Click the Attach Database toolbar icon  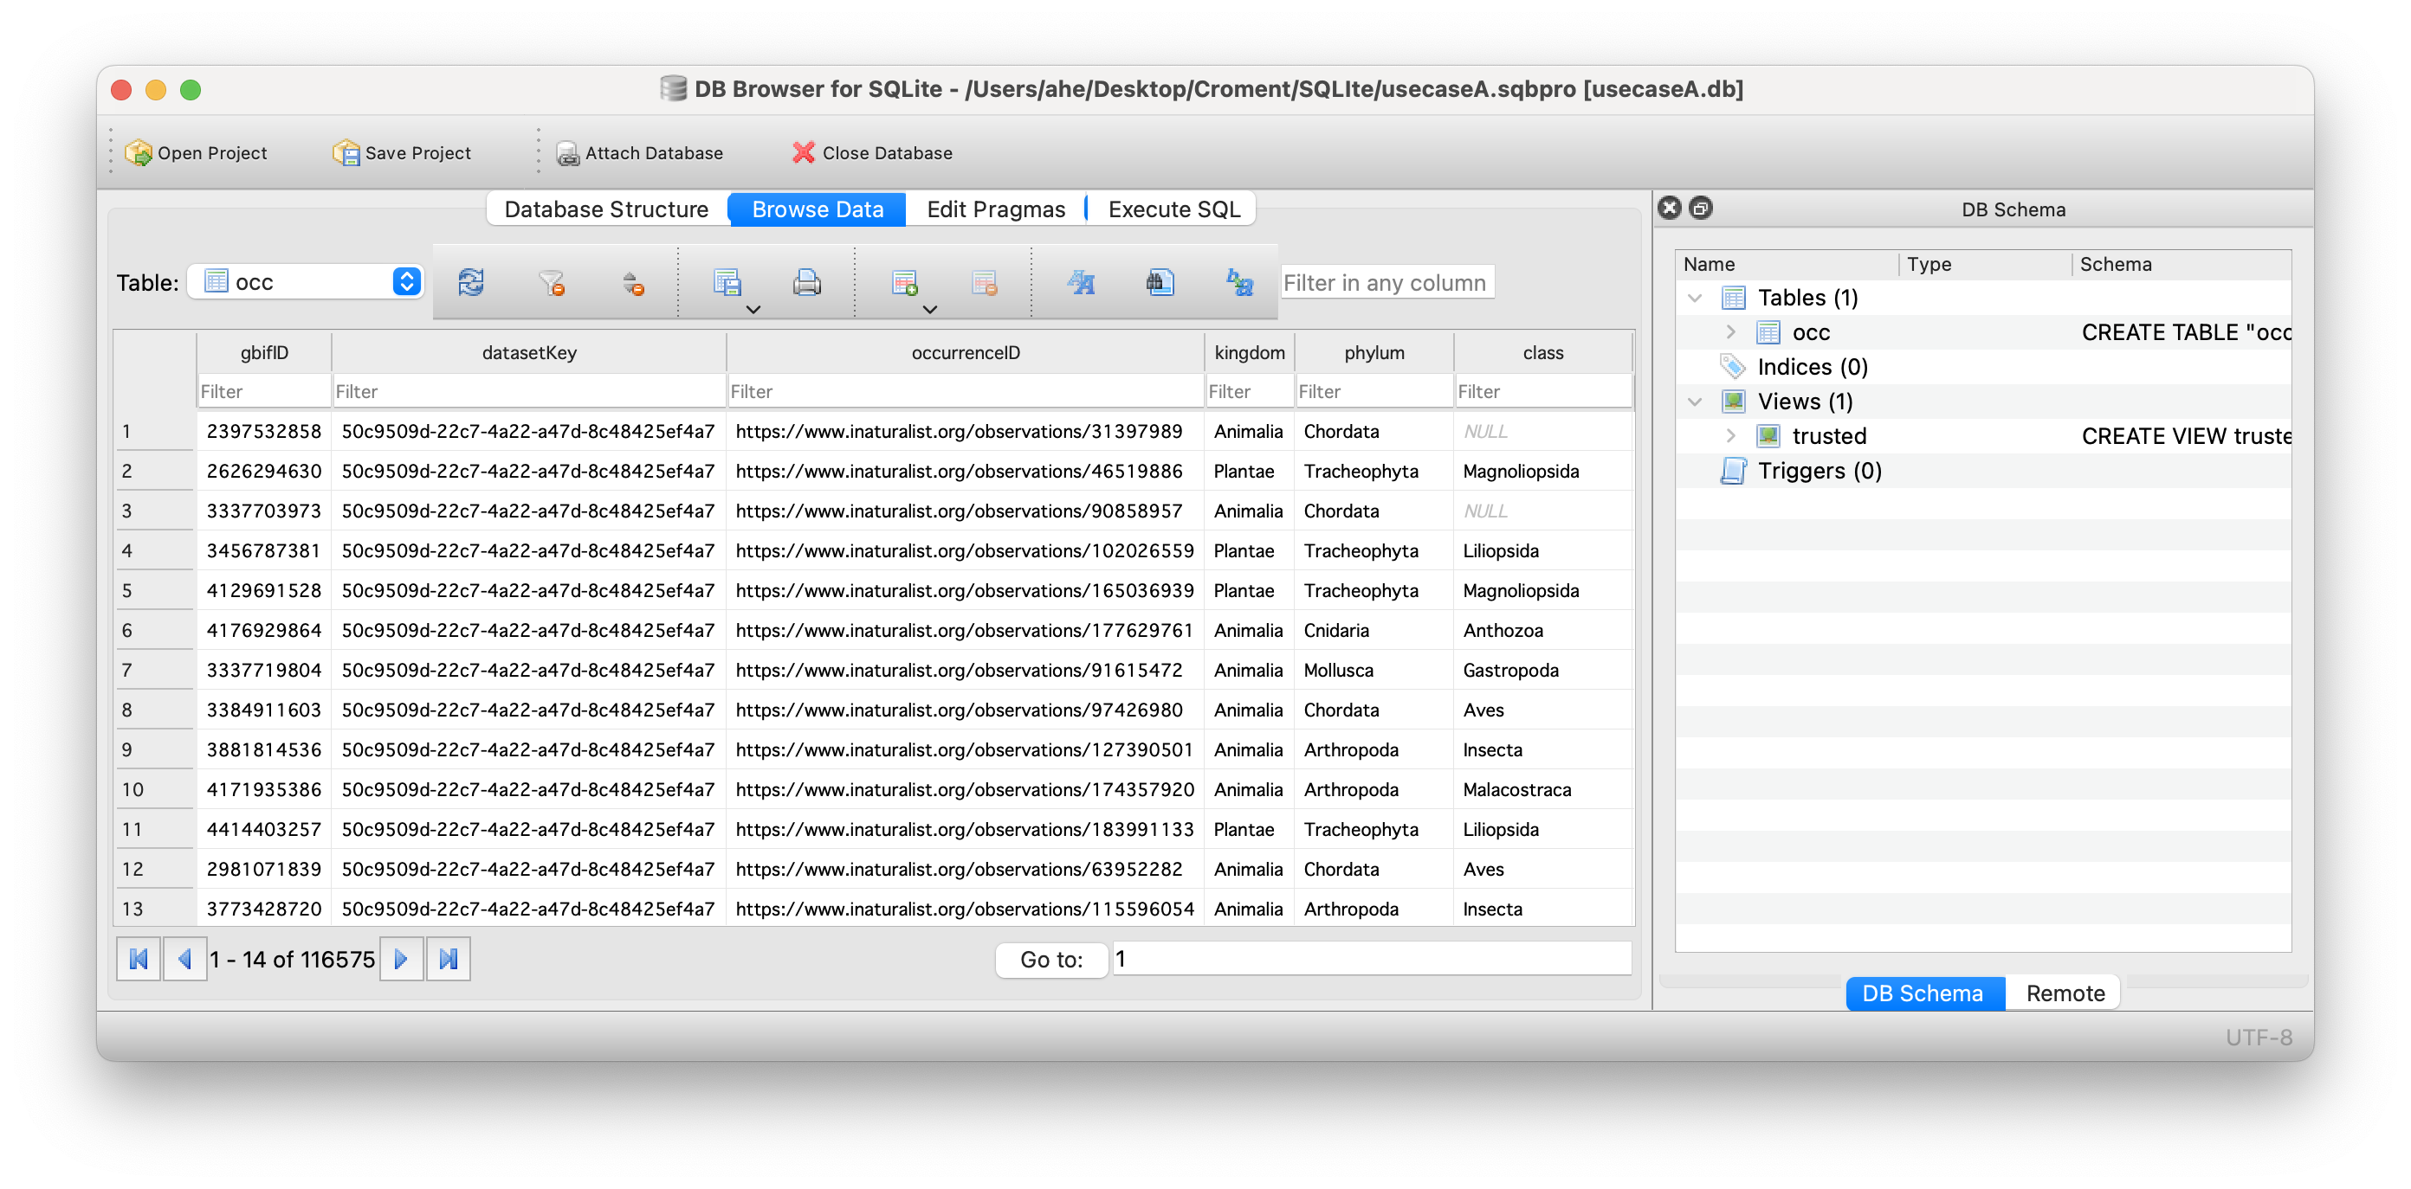(x=567, y=153)
